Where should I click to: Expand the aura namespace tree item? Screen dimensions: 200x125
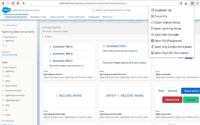(x=3, y=76)
